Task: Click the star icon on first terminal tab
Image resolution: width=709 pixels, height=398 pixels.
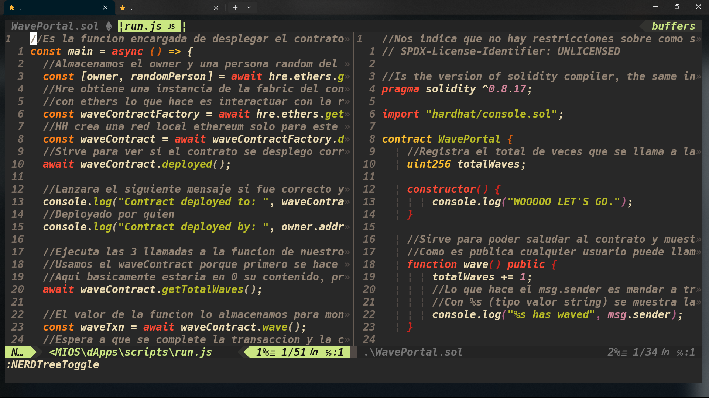Action: [x=12, y=7]
